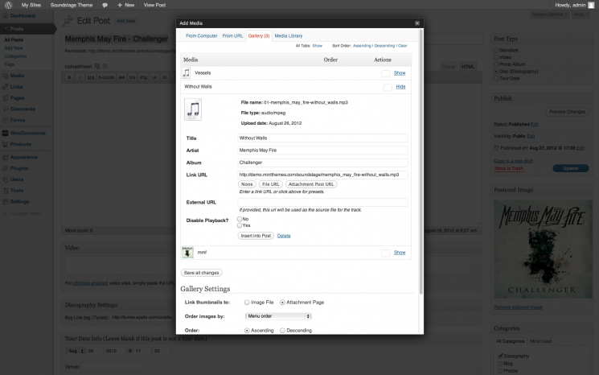Click the WordPress logo in the admin bar

click(8, 5)
